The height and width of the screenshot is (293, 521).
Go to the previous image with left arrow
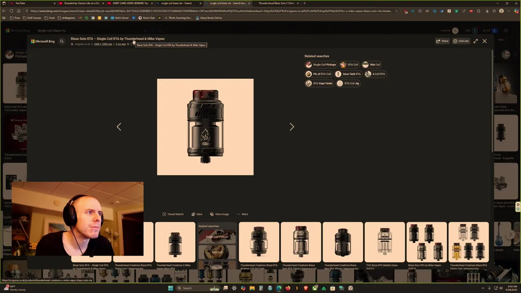(119, 127)
